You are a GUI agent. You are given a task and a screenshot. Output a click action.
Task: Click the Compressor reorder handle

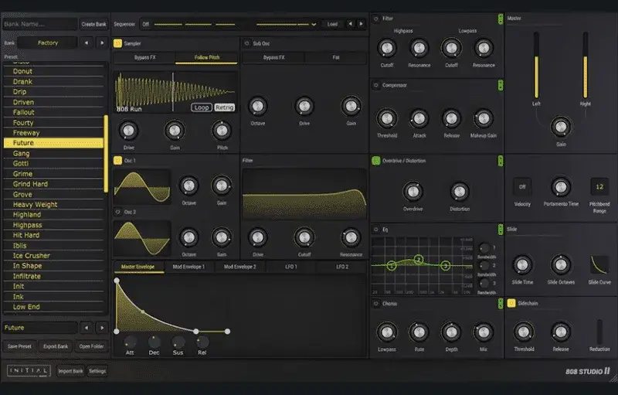click(x=501, y=85)
